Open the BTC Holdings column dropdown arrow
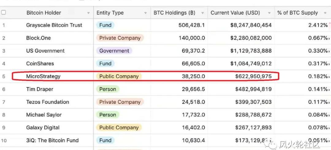Screen dimensions: 331x150 click(x=203, y=13)
